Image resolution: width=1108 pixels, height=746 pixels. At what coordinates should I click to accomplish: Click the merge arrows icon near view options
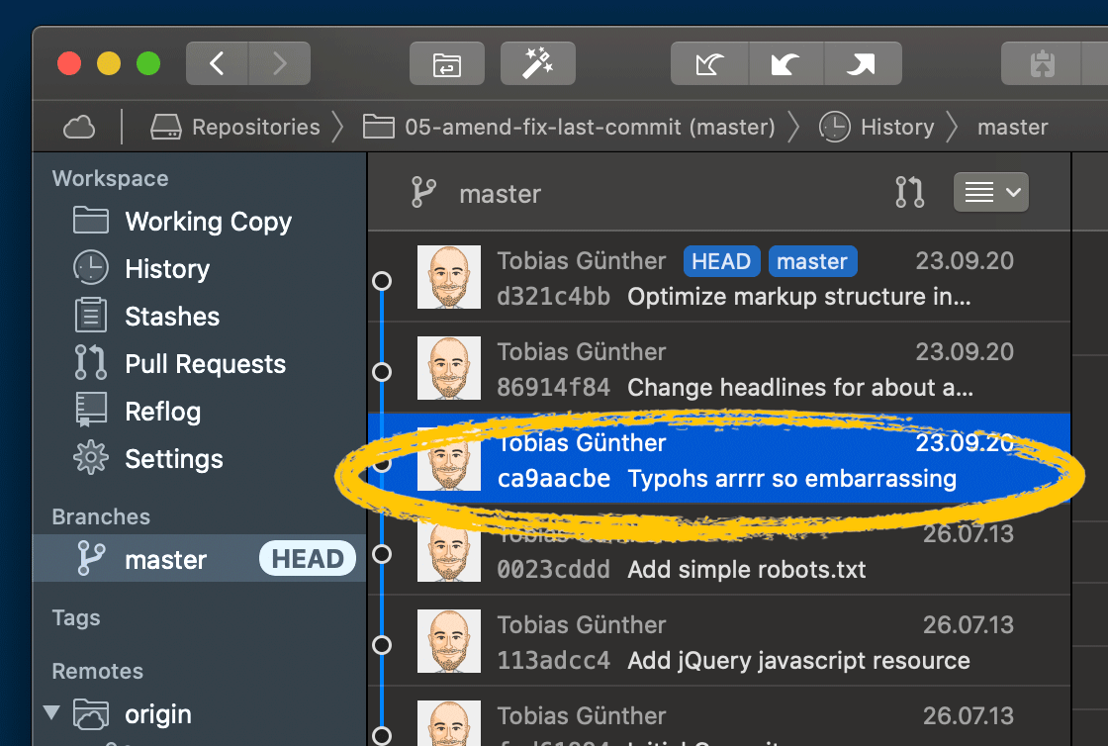909,191
